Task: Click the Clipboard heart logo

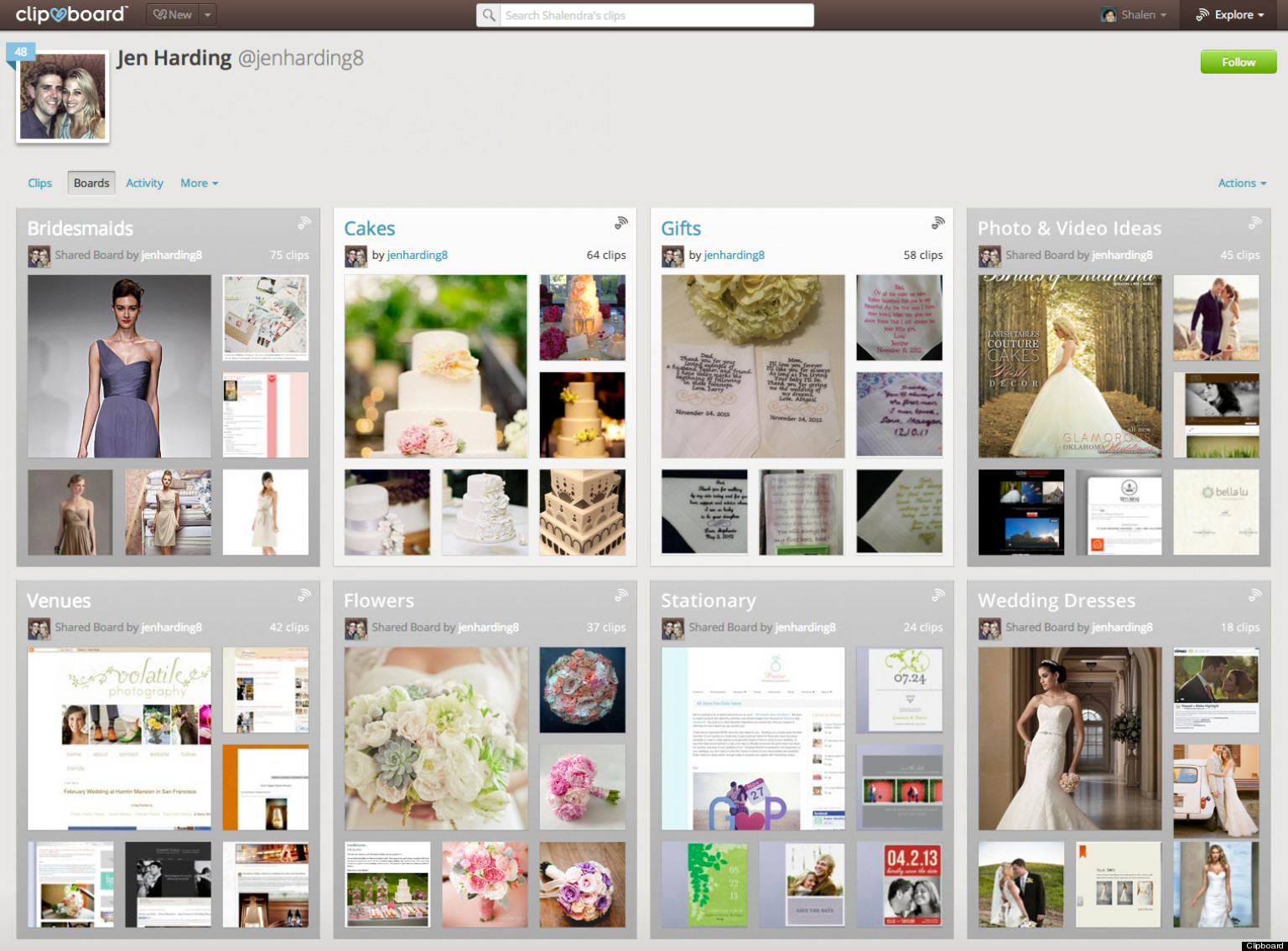Action: pos(70,14)
